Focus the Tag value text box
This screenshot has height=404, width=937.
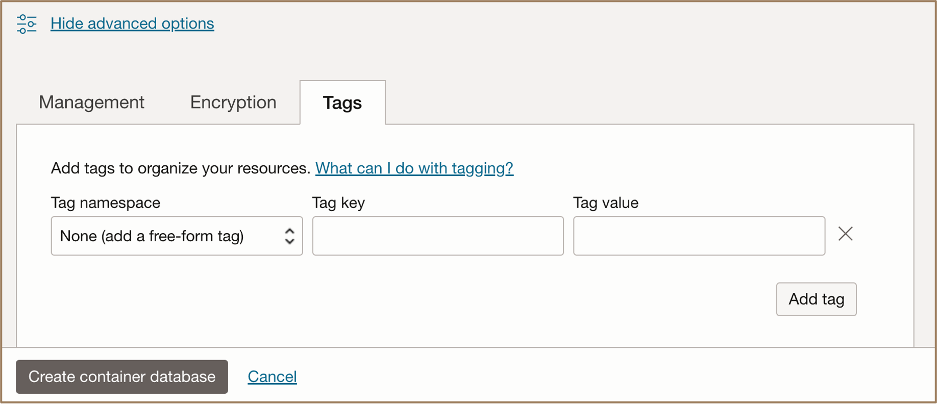[699, 236]
